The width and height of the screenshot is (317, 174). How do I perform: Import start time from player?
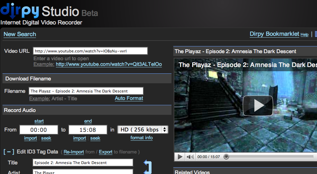point(31,138)
